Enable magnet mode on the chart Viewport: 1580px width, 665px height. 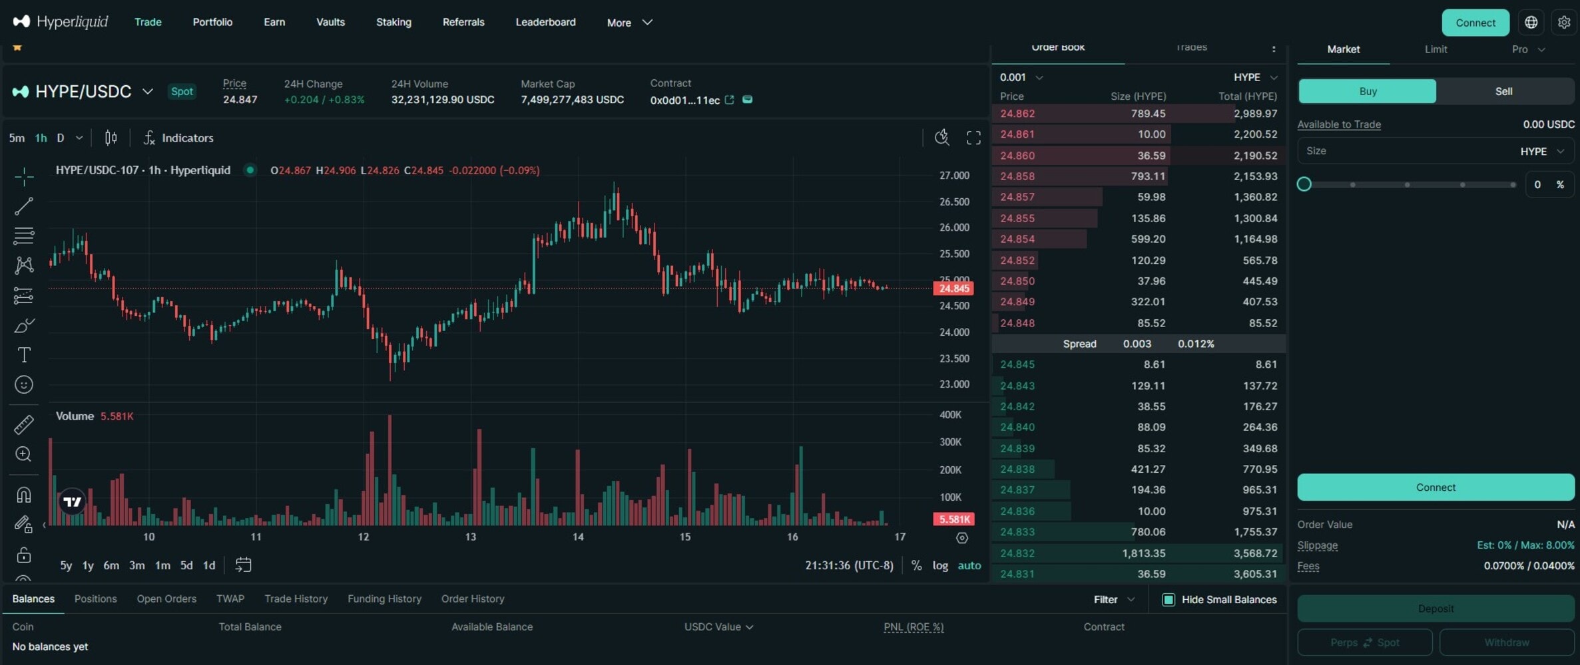click(x=24, y=494)
